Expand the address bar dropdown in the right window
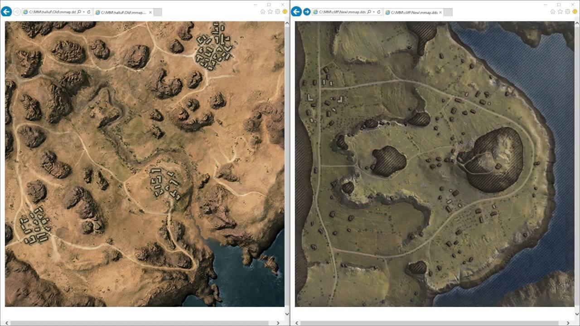The image size is (580, 326). tap(374, 12)
